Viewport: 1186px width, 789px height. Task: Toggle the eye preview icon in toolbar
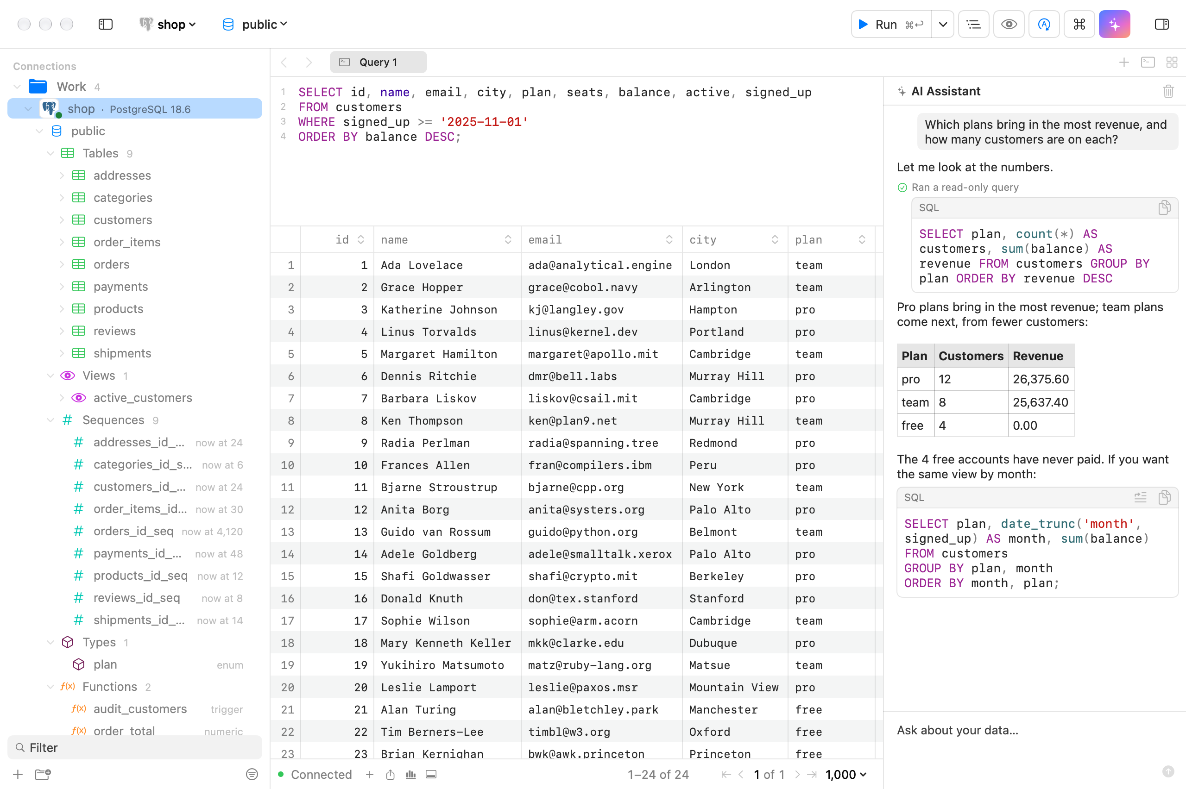click(1009, 24)
